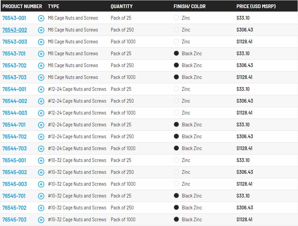Follow the 76545-003 product number link
The height and width of the screenshot is (226, 298).
(15, 184)
